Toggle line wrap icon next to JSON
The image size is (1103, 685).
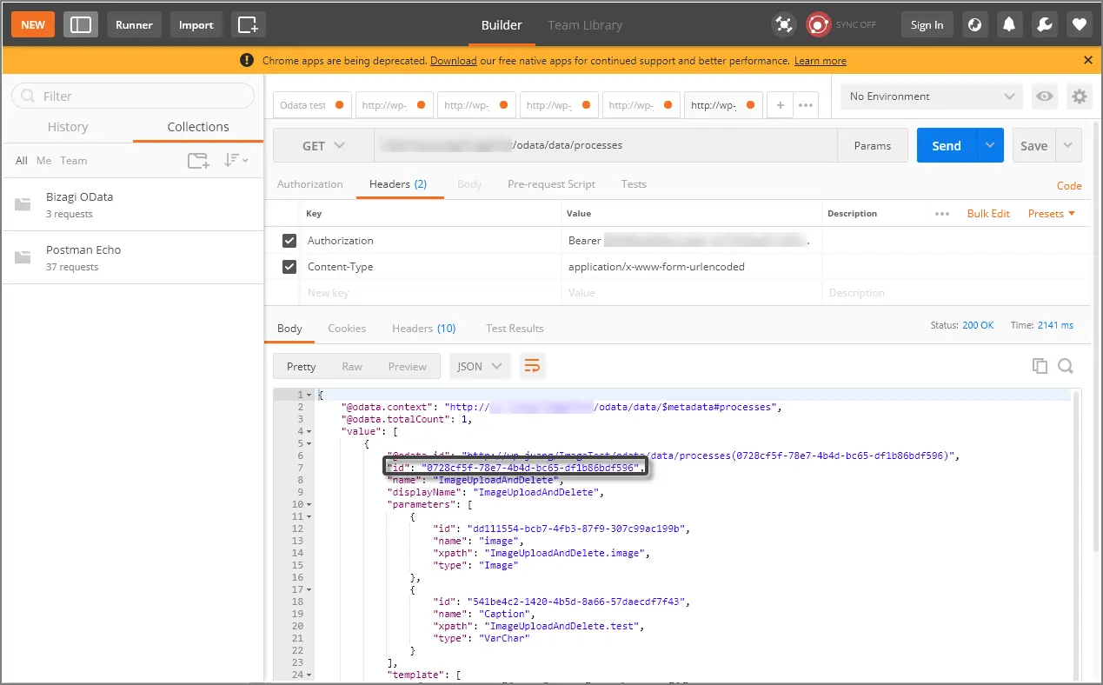(x=532, y=366)
